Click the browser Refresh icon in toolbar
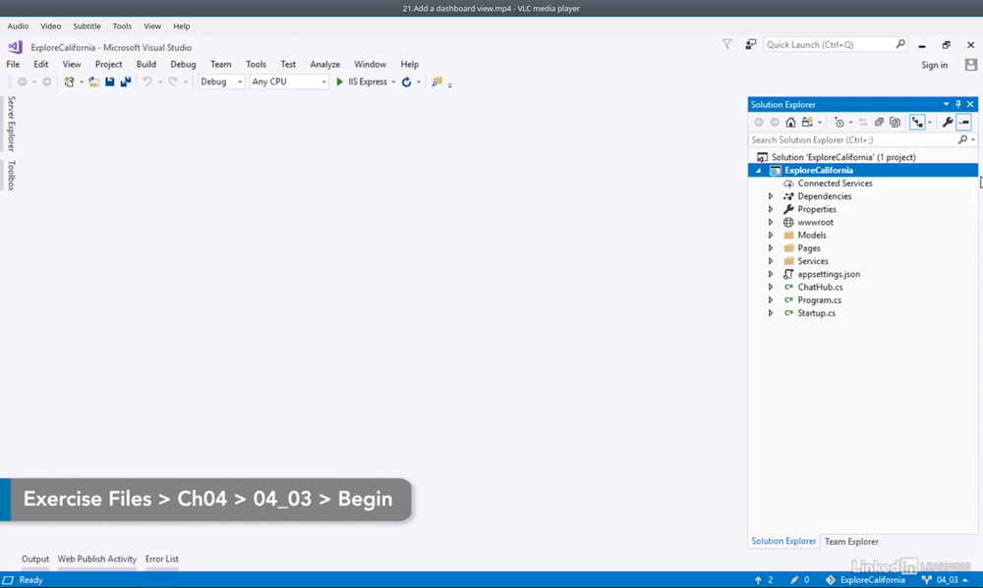The image size is (983, 588). click(x=406, y=82)
